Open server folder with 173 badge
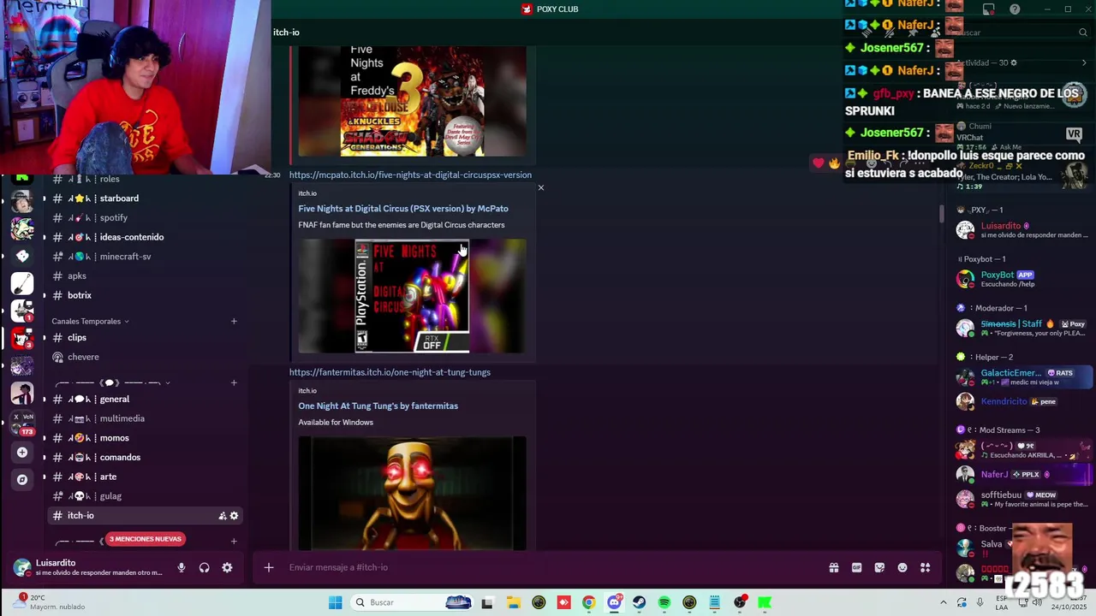Image resolution: width=1096 pixels, height=616 pixels. [x=22, y=423]
